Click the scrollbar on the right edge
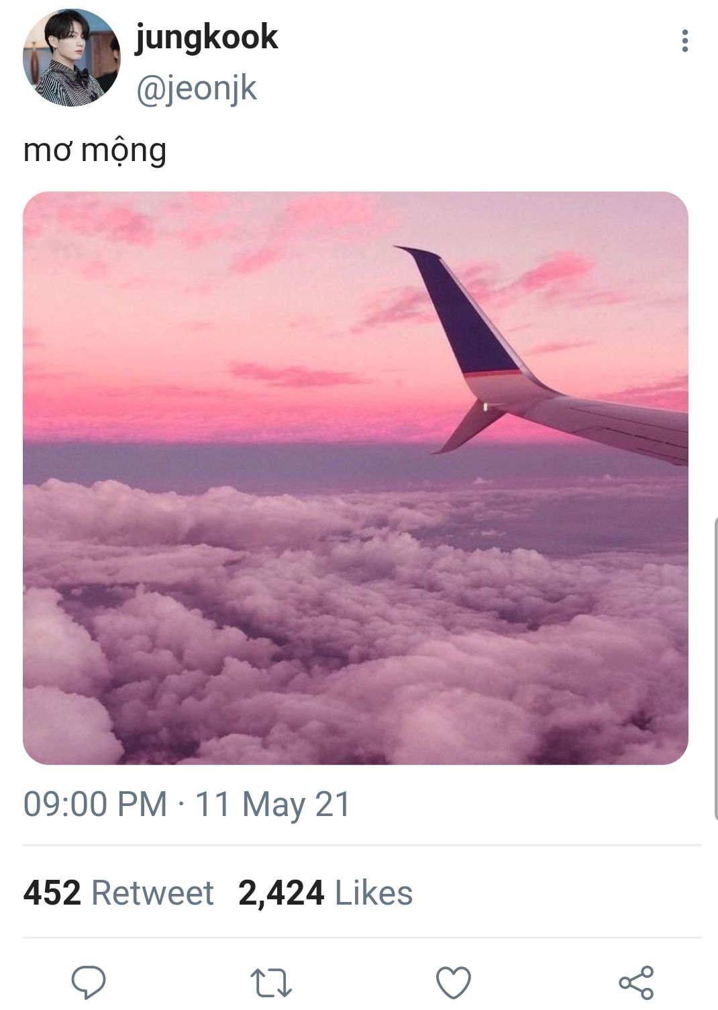Screen dimensions: 718x1010 click(x=715, y=668)
